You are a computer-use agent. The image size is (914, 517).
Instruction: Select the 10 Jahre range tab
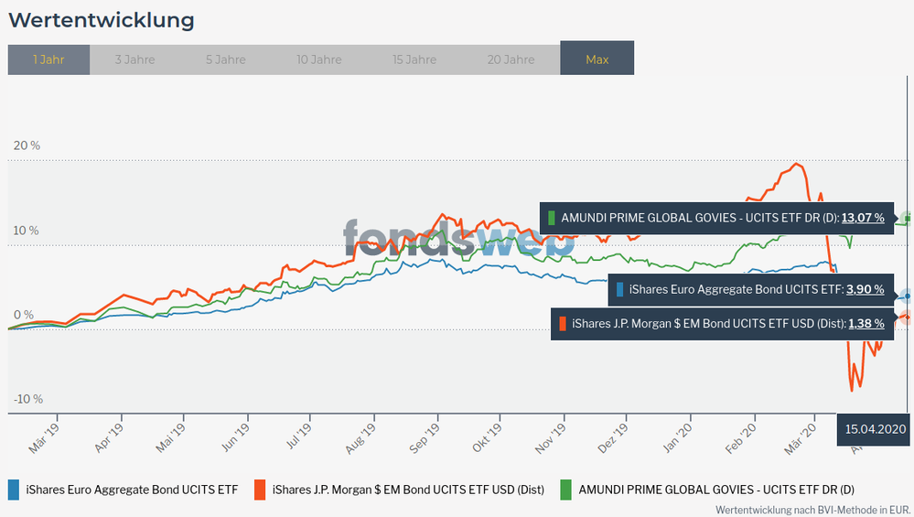319,59
